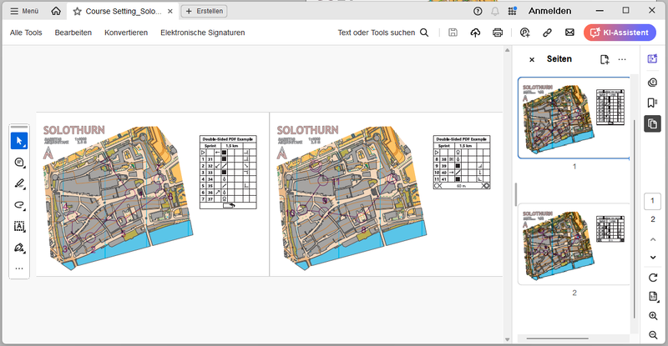Print the document with printer icon

click(498, 33)
